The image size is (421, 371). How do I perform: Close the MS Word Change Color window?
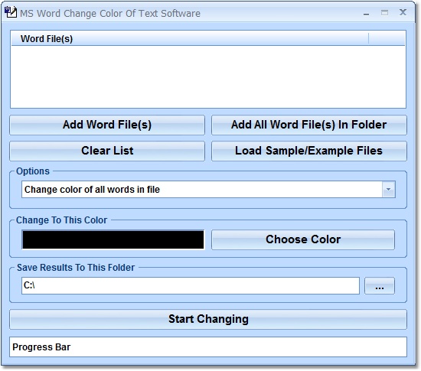(403, 12)
